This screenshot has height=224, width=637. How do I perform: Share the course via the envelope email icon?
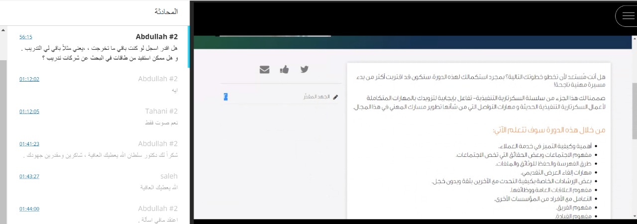click(x=264, y=70)
